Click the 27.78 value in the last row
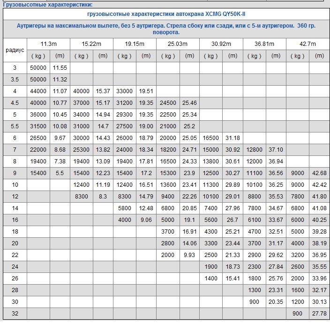Viewport: 330px width, 323px height. point(319,314)
